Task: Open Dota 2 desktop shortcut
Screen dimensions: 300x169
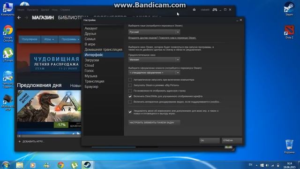Action: click(x=289, y=32)
